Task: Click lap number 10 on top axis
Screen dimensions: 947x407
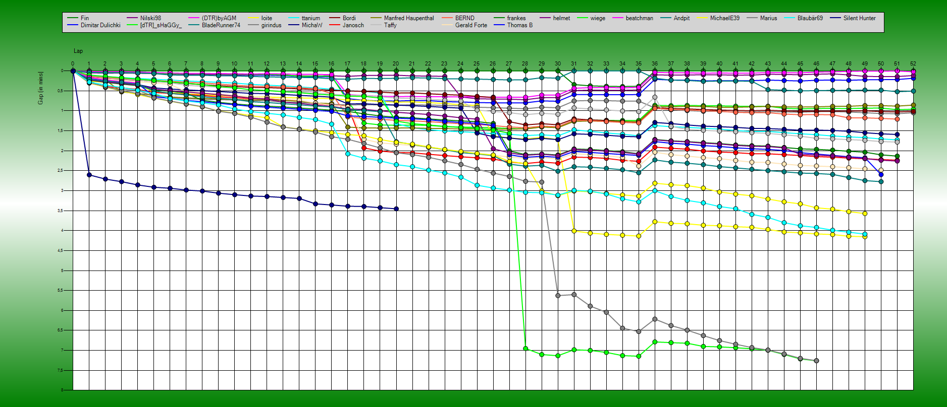Action: tap(234, 64)
